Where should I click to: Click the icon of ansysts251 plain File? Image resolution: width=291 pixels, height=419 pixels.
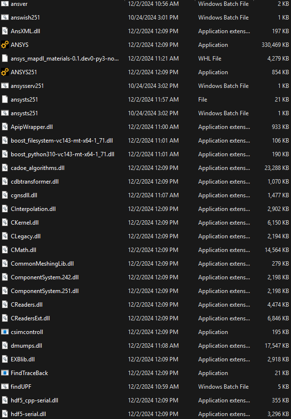pos(5,100)
